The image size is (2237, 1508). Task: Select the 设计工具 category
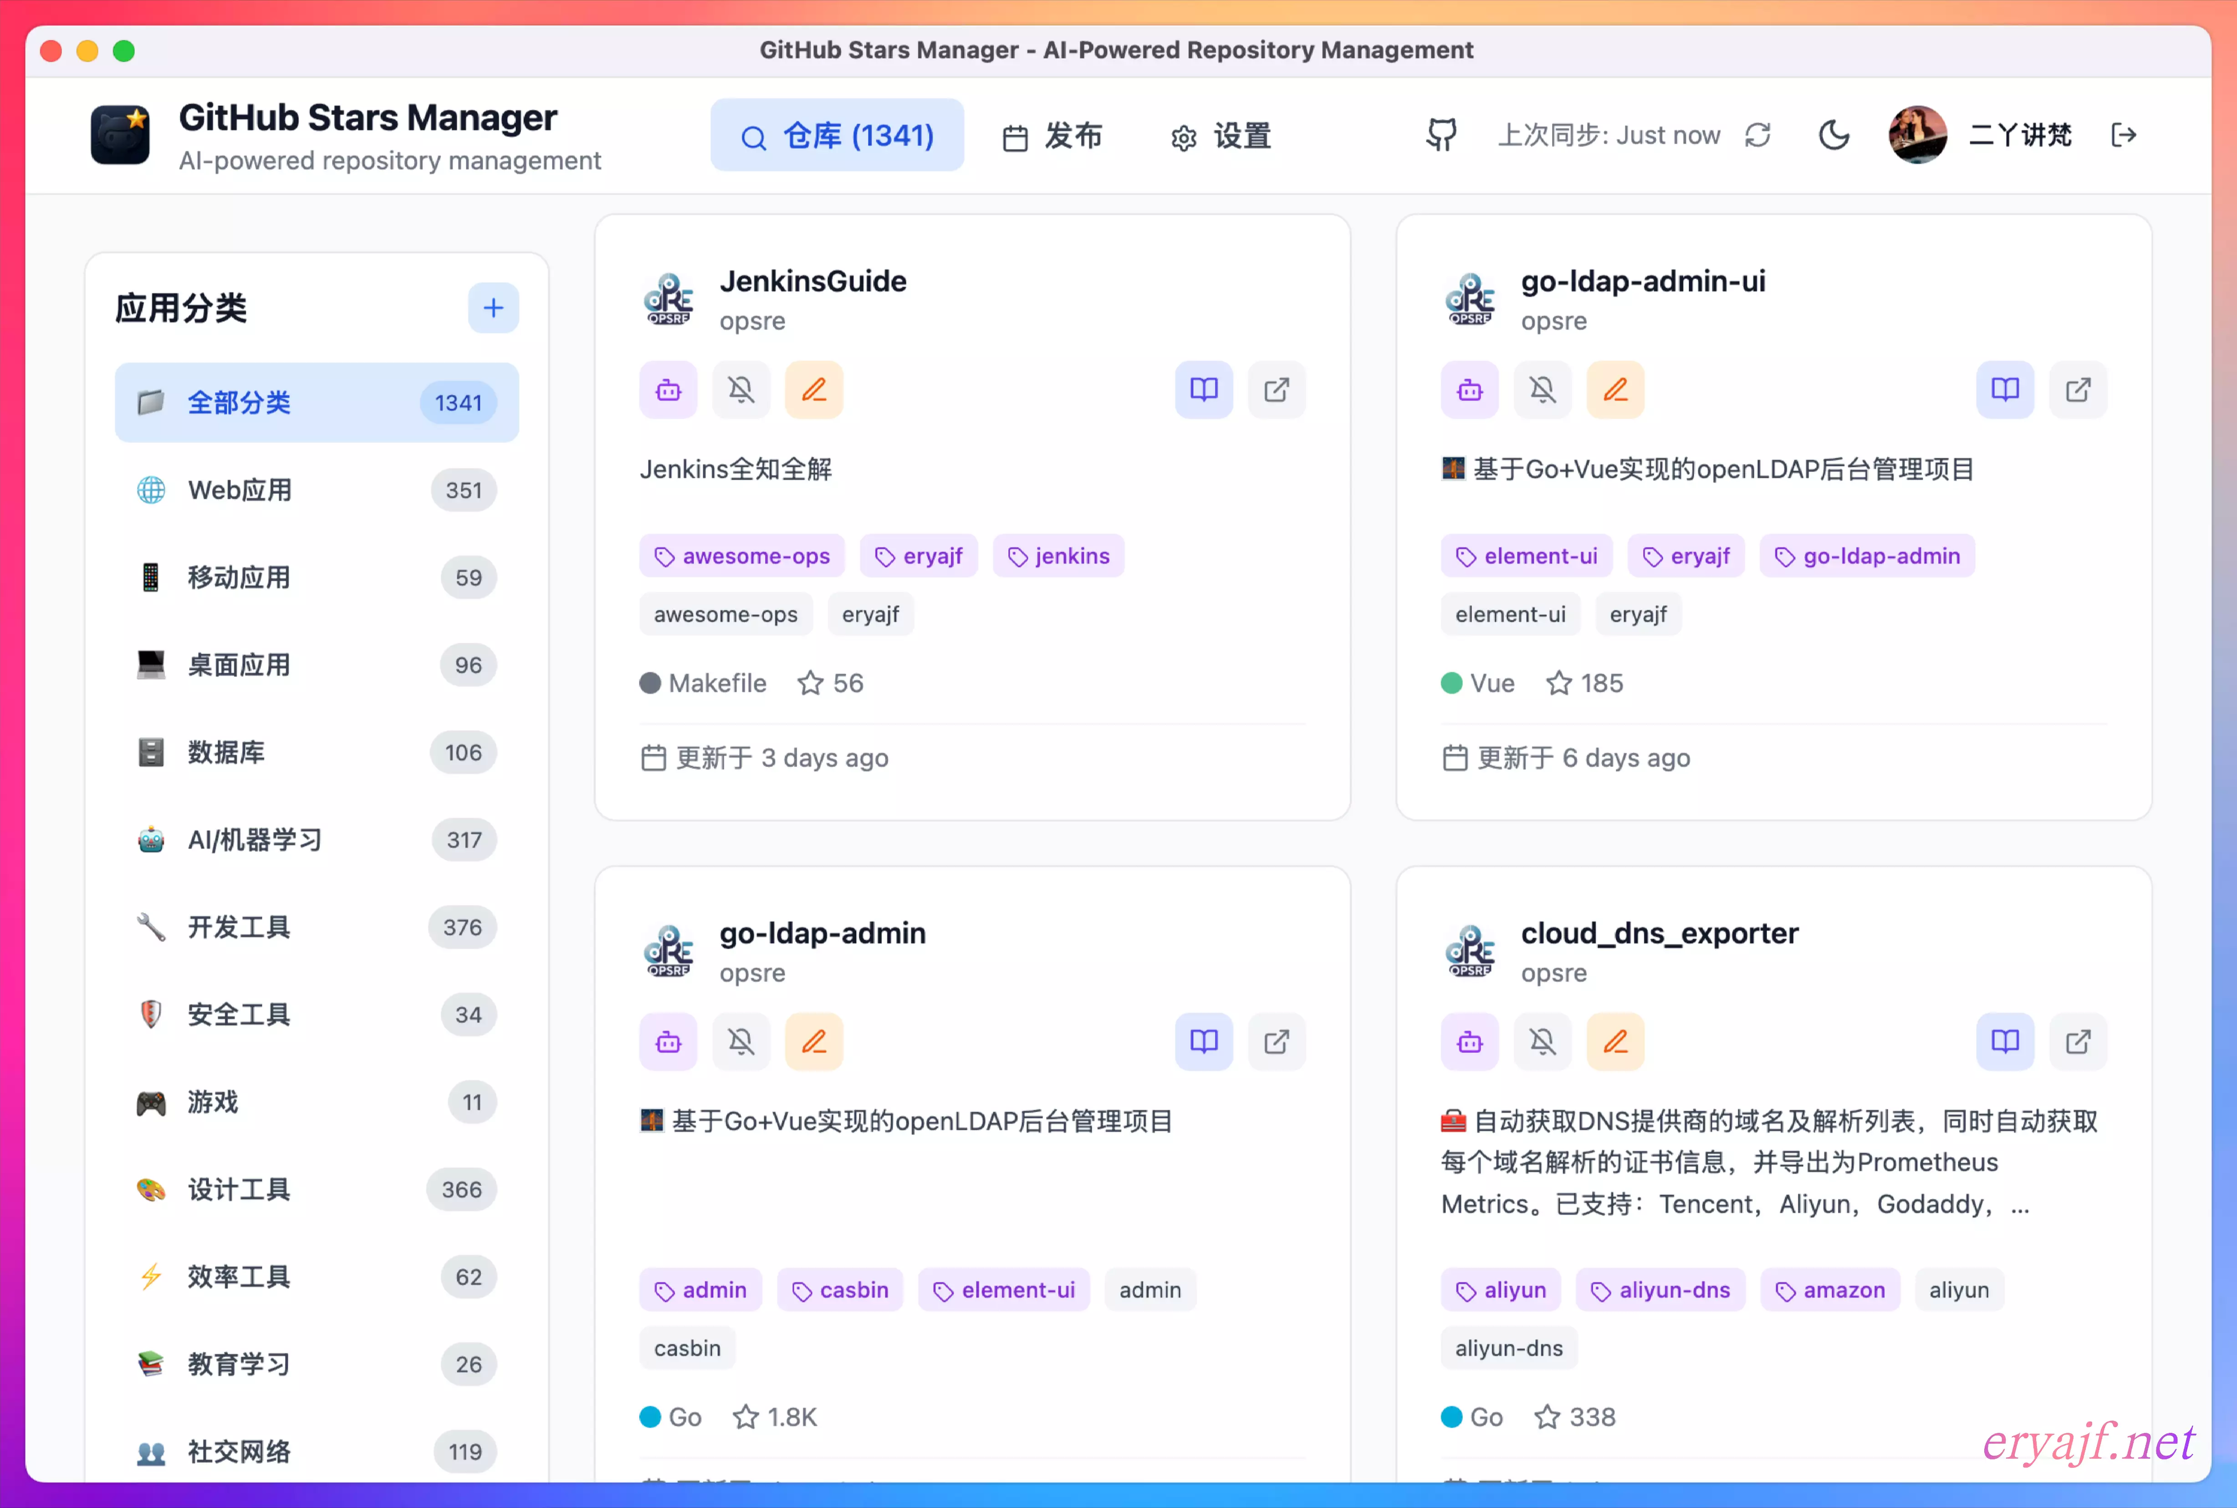pyautogui.click(x=317, y=1191)
